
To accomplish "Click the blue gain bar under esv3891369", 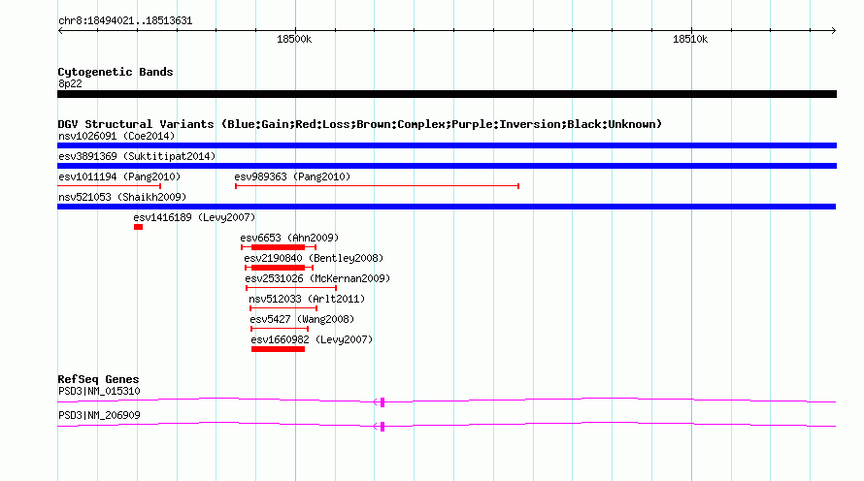I will click(x=447, y=166).
